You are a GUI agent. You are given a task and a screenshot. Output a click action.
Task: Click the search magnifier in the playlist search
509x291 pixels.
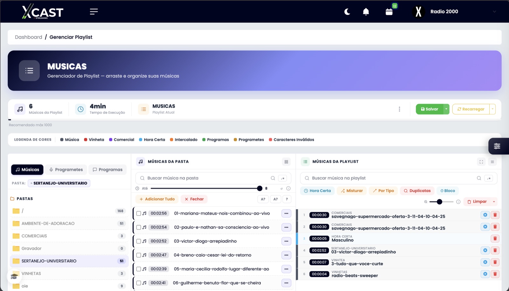coord(479,178)
